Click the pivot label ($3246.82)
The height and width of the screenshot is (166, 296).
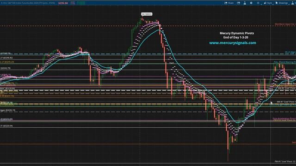(x=6, y=58)
